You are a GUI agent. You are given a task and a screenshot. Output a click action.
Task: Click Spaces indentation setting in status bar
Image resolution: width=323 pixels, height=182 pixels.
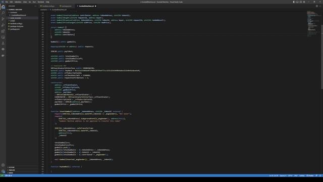(x=283, y=175)
